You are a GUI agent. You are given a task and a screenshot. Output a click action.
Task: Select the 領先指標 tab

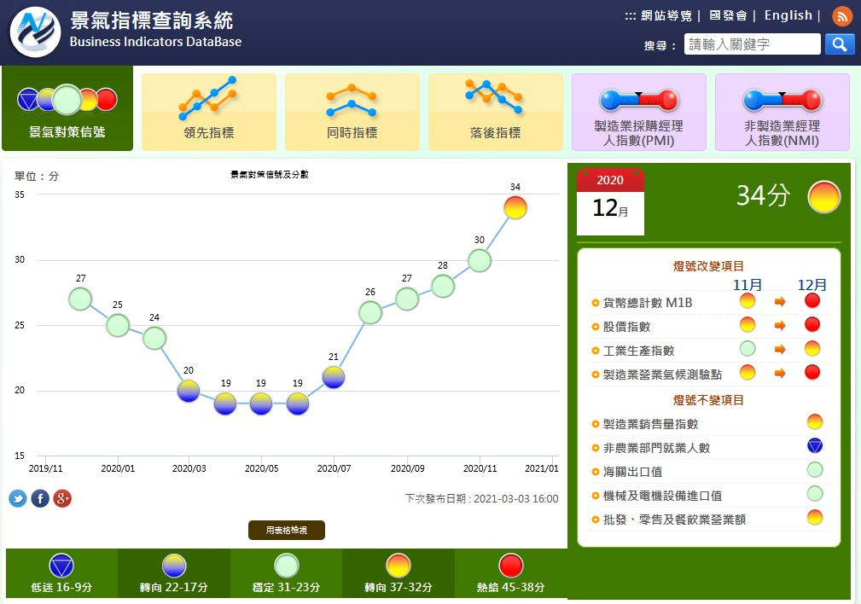click(209, 112)
